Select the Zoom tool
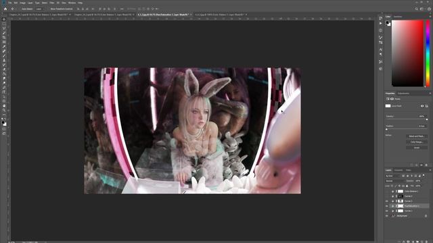433x243 pixels. (x=4, y=110)
